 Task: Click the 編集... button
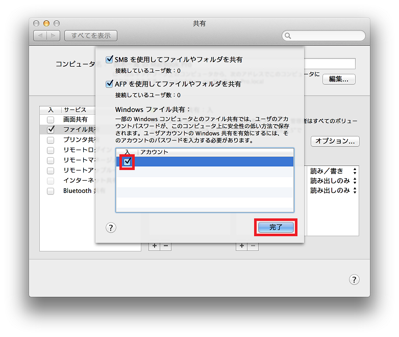339,79
